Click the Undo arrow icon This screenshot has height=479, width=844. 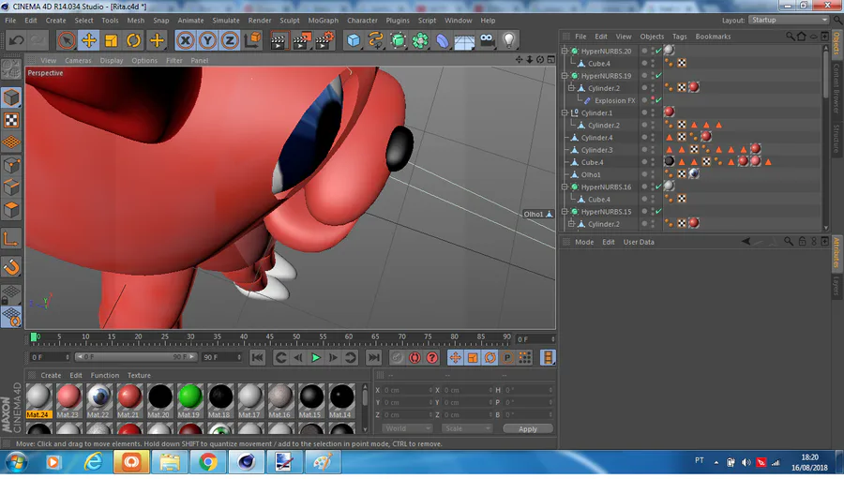(16, 40)
